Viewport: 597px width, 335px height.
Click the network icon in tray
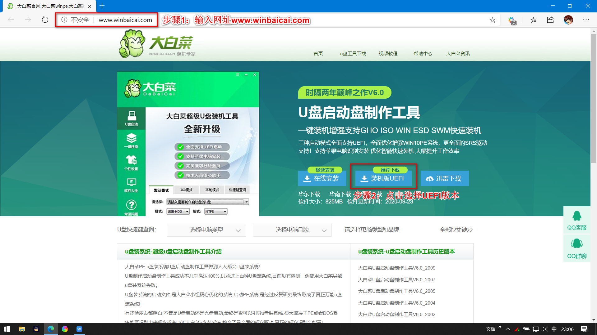[536, 329]
